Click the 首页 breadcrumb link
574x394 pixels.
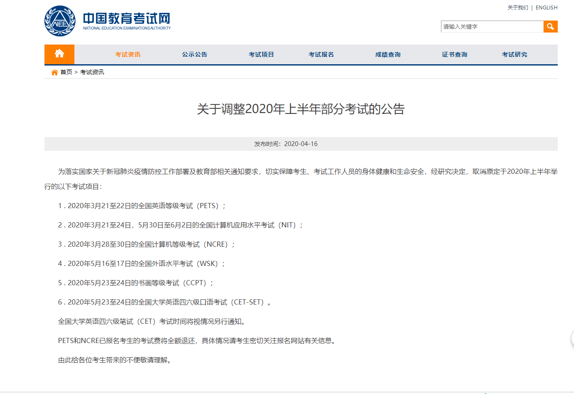pyautogui.click(x=66, y=72)
